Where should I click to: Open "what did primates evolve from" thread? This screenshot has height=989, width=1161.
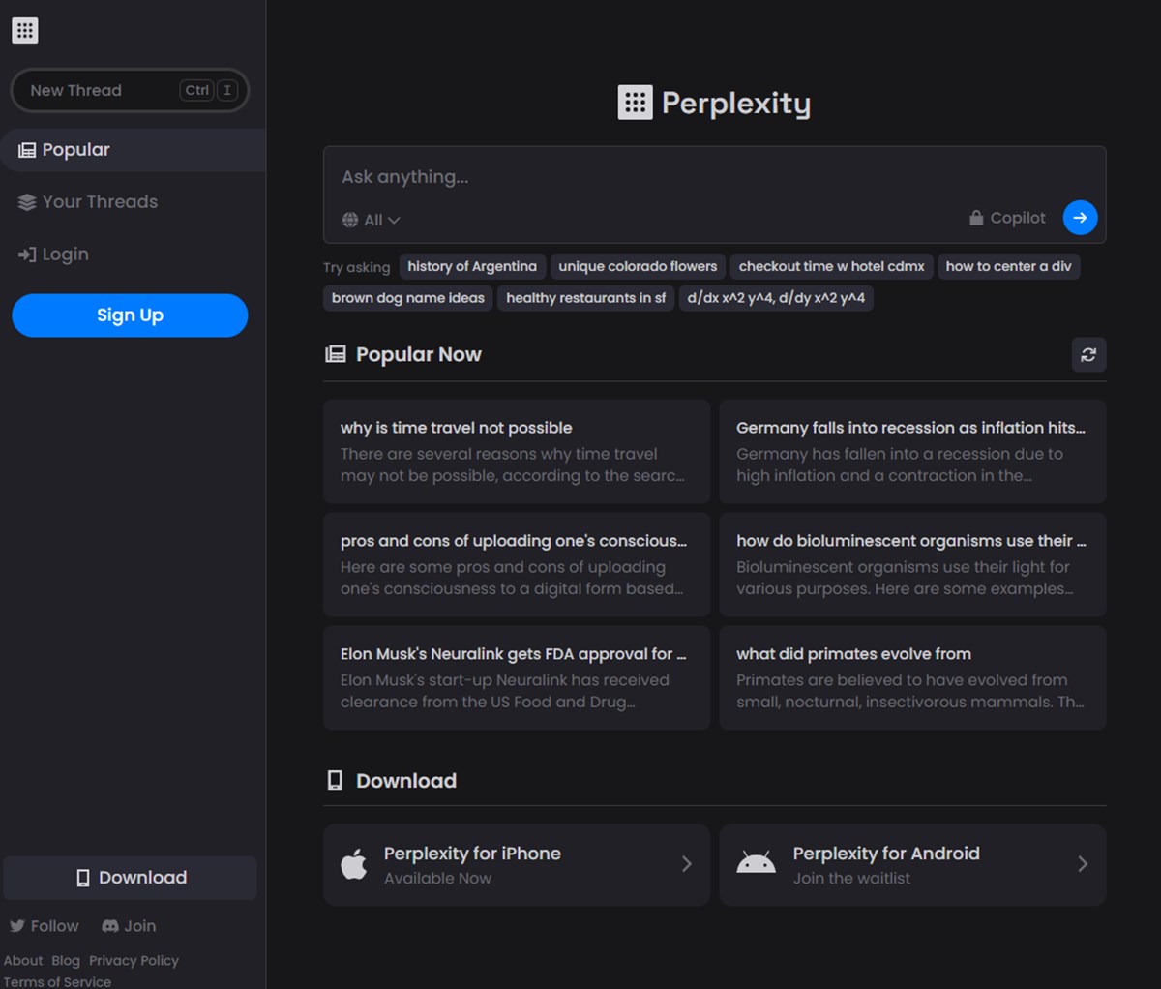[912, 677]
